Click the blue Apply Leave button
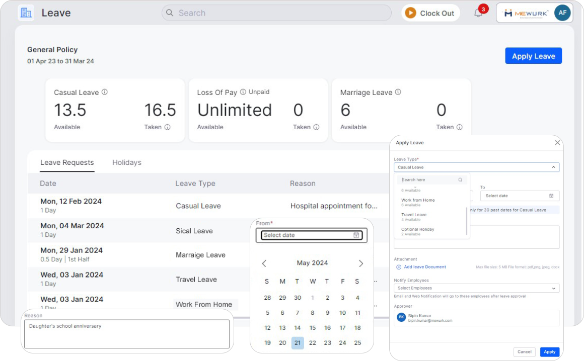 (x=533, y=56)
